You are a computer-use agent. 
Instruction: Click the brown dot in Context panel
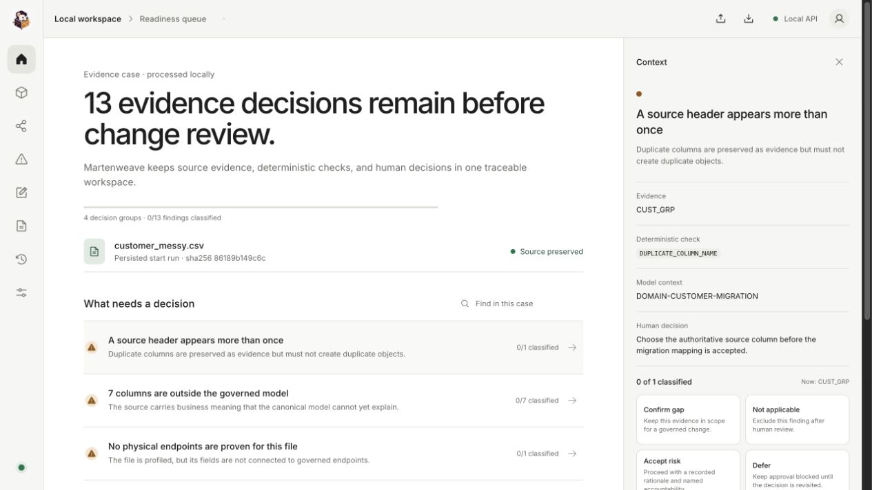[x=639, y=94]
